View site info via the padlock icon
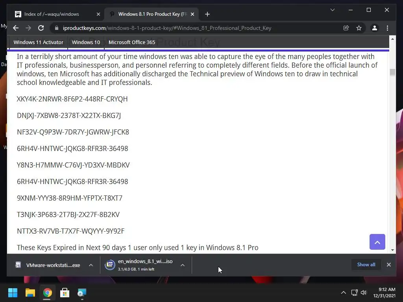The width and height of the screenshot is (403, 302). pyautogui.click(x=57, y=28)
